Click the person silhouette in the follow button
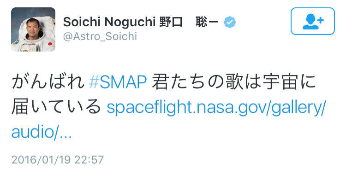This screenshot has height=174, width=346. [310, 22]
